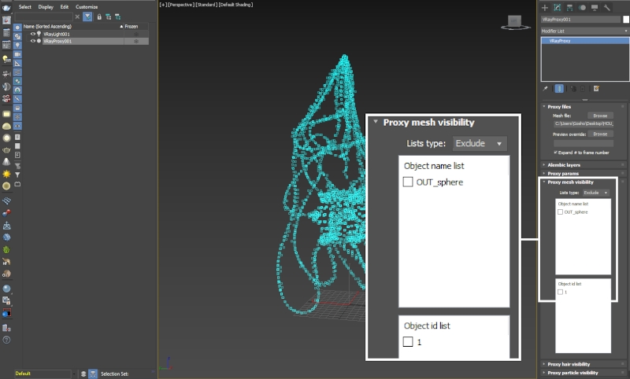The height and width of the screenshot is (379, 630).
Task: Click the lock icon in Scene Explorer toolbar
Action: (98, 16)
